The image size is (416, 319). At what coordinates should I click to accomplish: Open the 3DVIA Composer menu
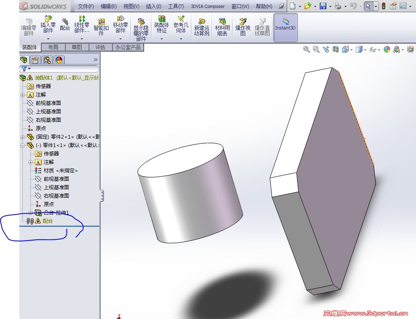point(208,6)
